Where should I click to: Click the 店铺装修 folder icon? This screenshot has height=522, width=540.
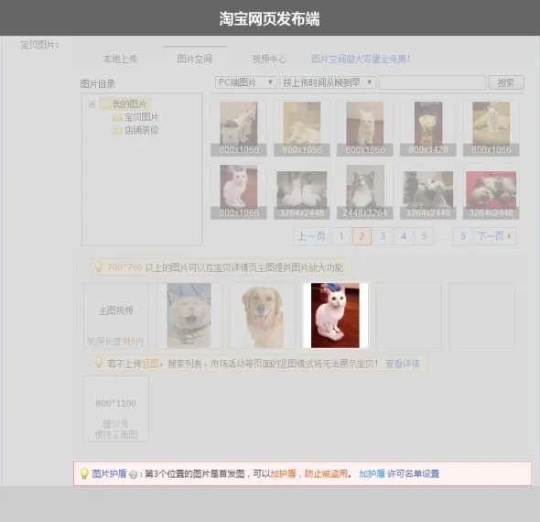pos(117,130)
